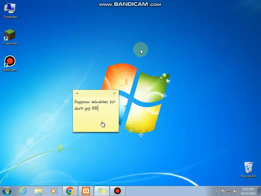Open the Computer desktop icon

tap(10, 11)
